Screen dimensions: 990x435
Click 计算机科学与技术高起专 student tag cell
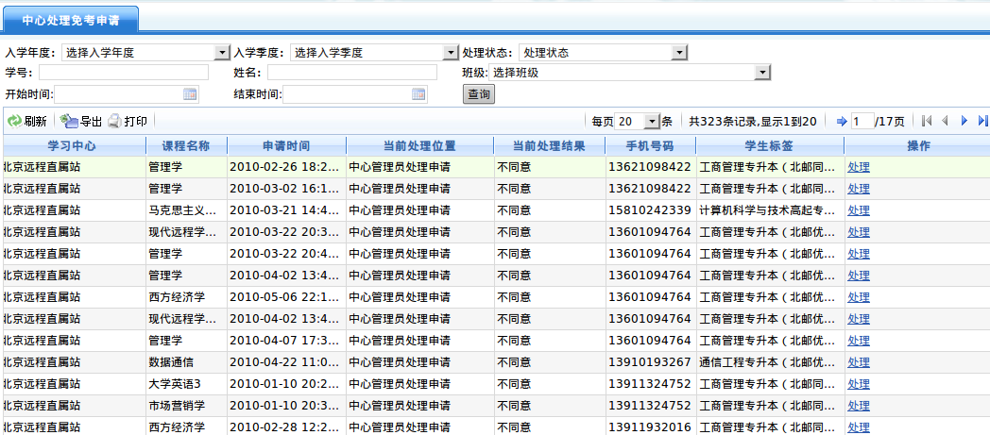[770, 210]
